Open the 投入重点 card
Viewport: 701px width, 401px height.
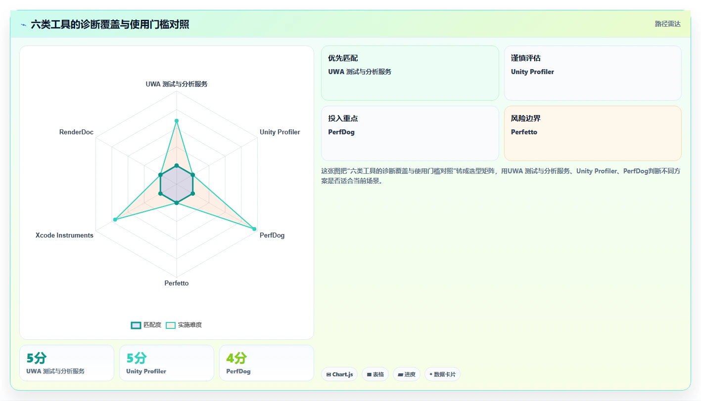coord(410,133)
